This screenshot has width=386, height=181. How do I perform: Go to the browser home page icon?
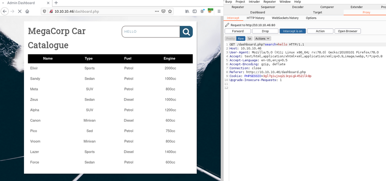click(x=27, y=12)
